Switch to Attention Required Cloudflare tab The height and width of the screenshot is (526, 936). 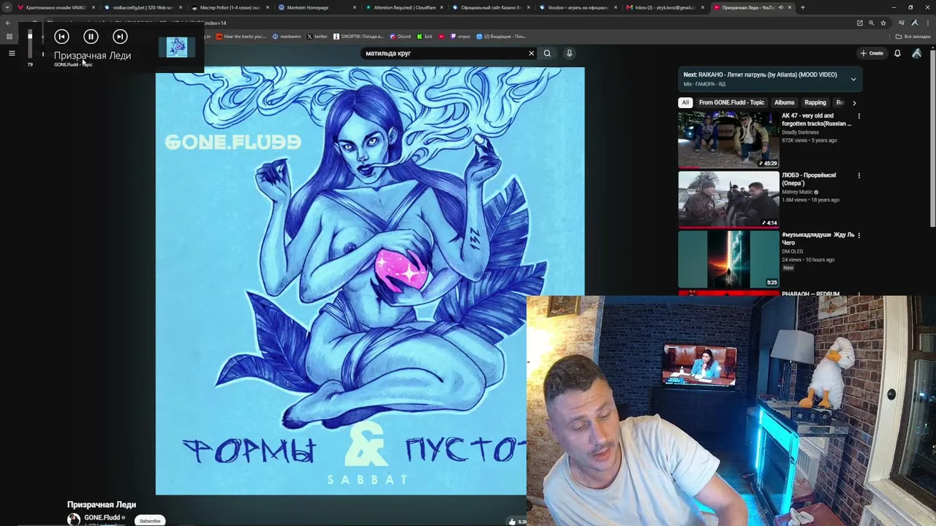(404, 7)
